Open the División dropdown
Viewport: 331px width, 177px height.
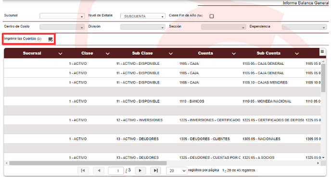[143, 27]
